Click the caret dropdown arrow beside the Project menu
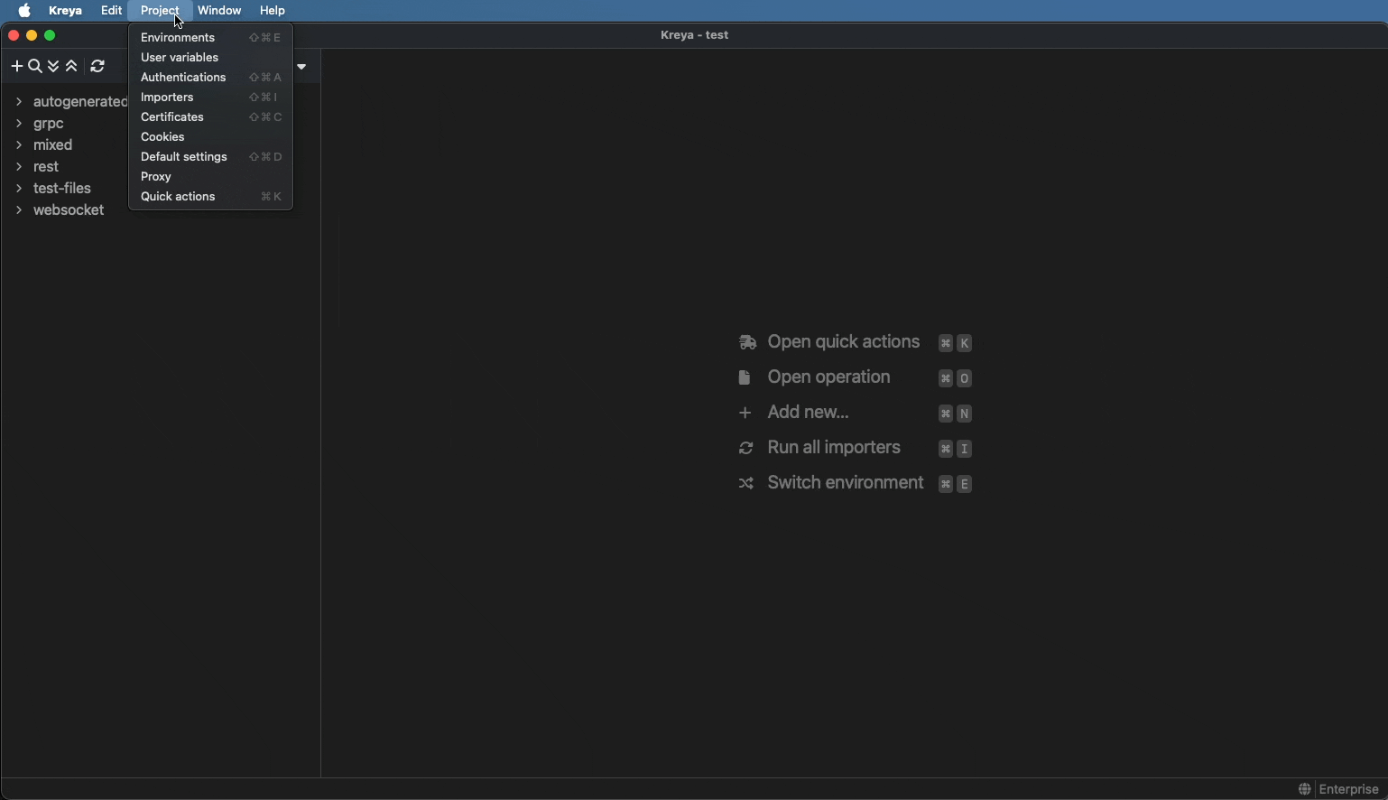The image size is (1388, 800). (302, 67)
